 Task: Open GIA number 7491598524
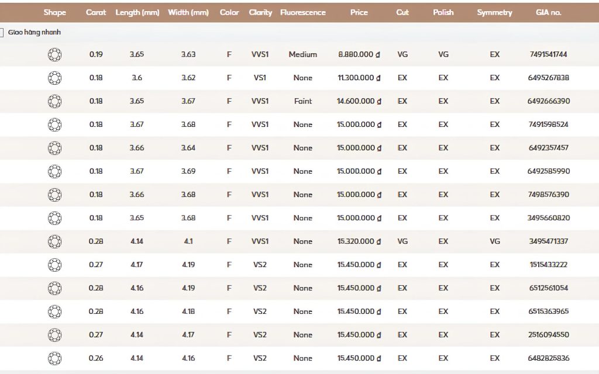[x=549, y=124]
